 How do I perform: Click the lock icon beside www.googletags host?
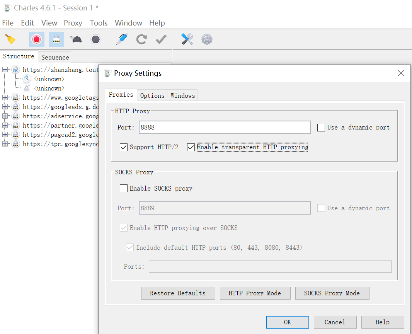[x=16, y=97]
